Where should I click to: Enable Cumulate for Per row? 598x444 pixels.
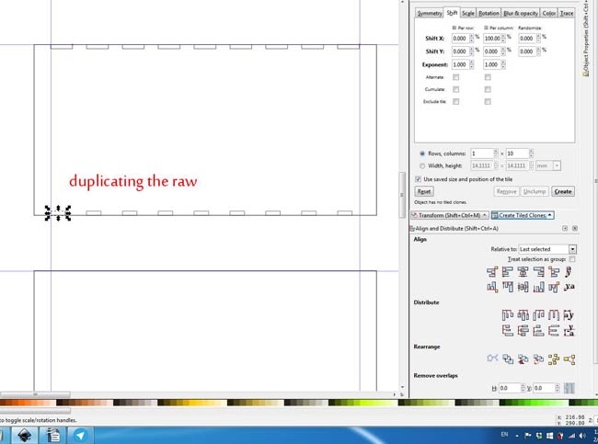[x=455, y=89]
